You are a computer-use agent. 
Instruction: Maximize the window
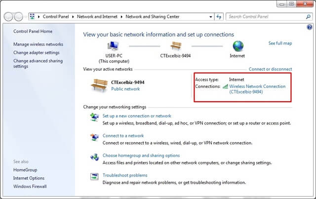coord(291,4)
